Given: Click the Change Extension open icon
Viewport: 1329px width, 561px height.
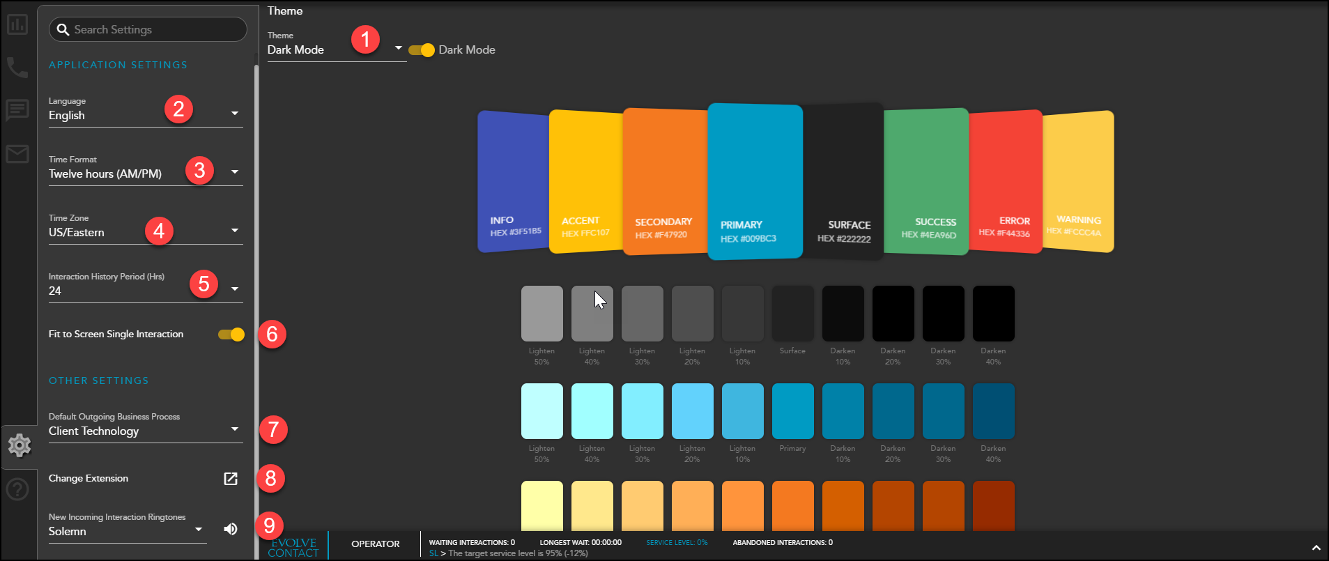Looking at the screenshot, I should (231, 479).
